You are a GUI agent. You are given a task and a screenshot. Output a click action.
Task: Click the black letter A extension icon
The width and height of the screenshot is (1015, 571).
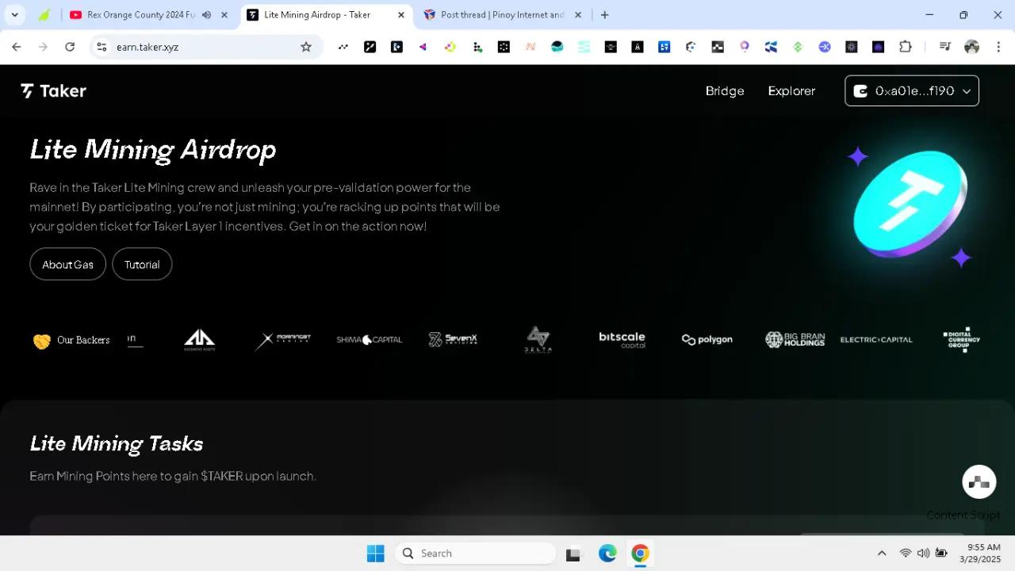(x=638, y=47)
